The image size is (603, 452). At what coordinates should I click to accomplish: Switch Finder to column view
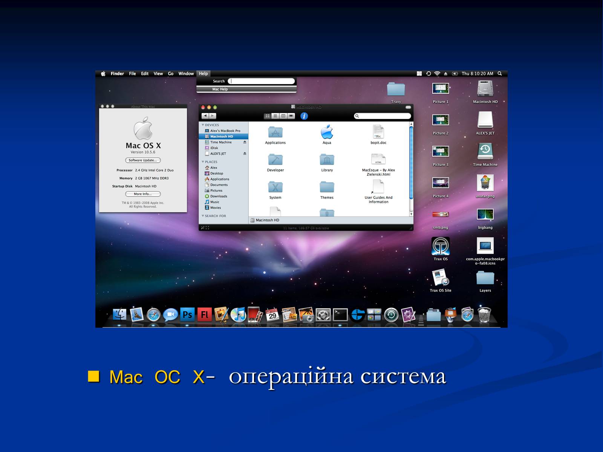pos(283,116)
